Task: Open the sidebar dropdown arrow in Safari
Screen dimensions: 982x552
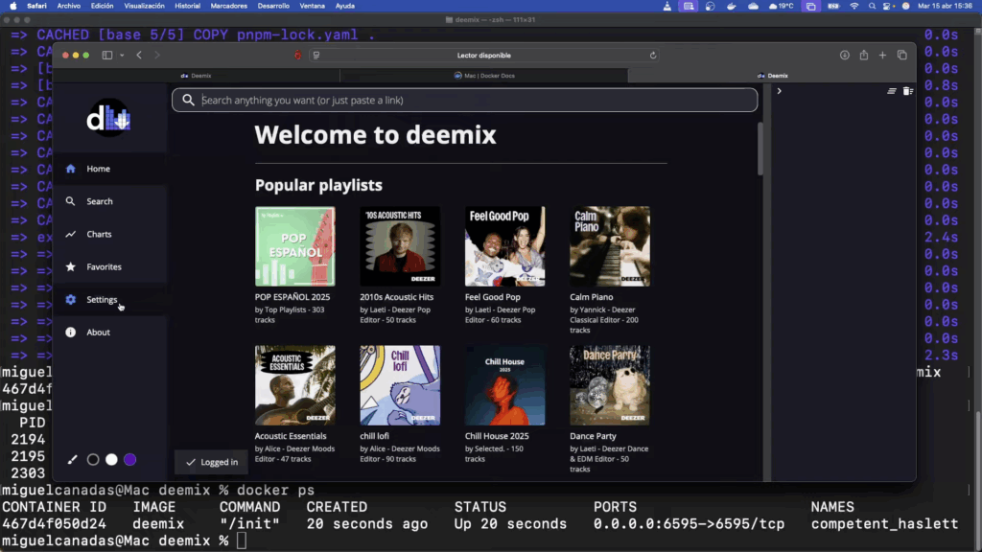Action: (122, 55)
